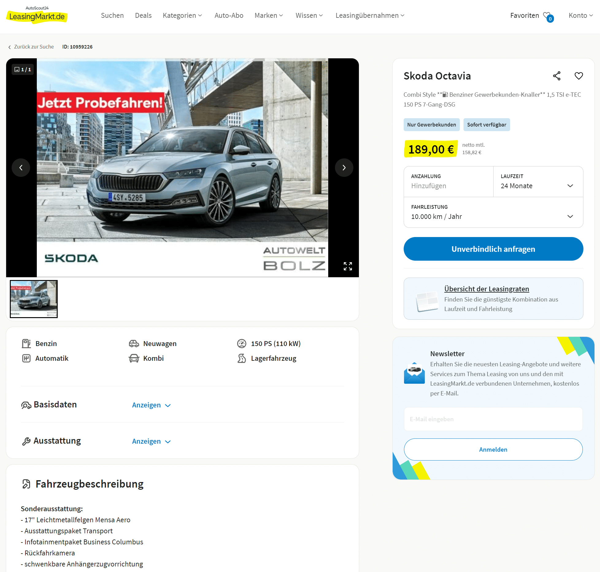Image resolution: width=600 pixels, height=572 pixels.
Task: Expand the Kategorien menu
Action: 183,15
